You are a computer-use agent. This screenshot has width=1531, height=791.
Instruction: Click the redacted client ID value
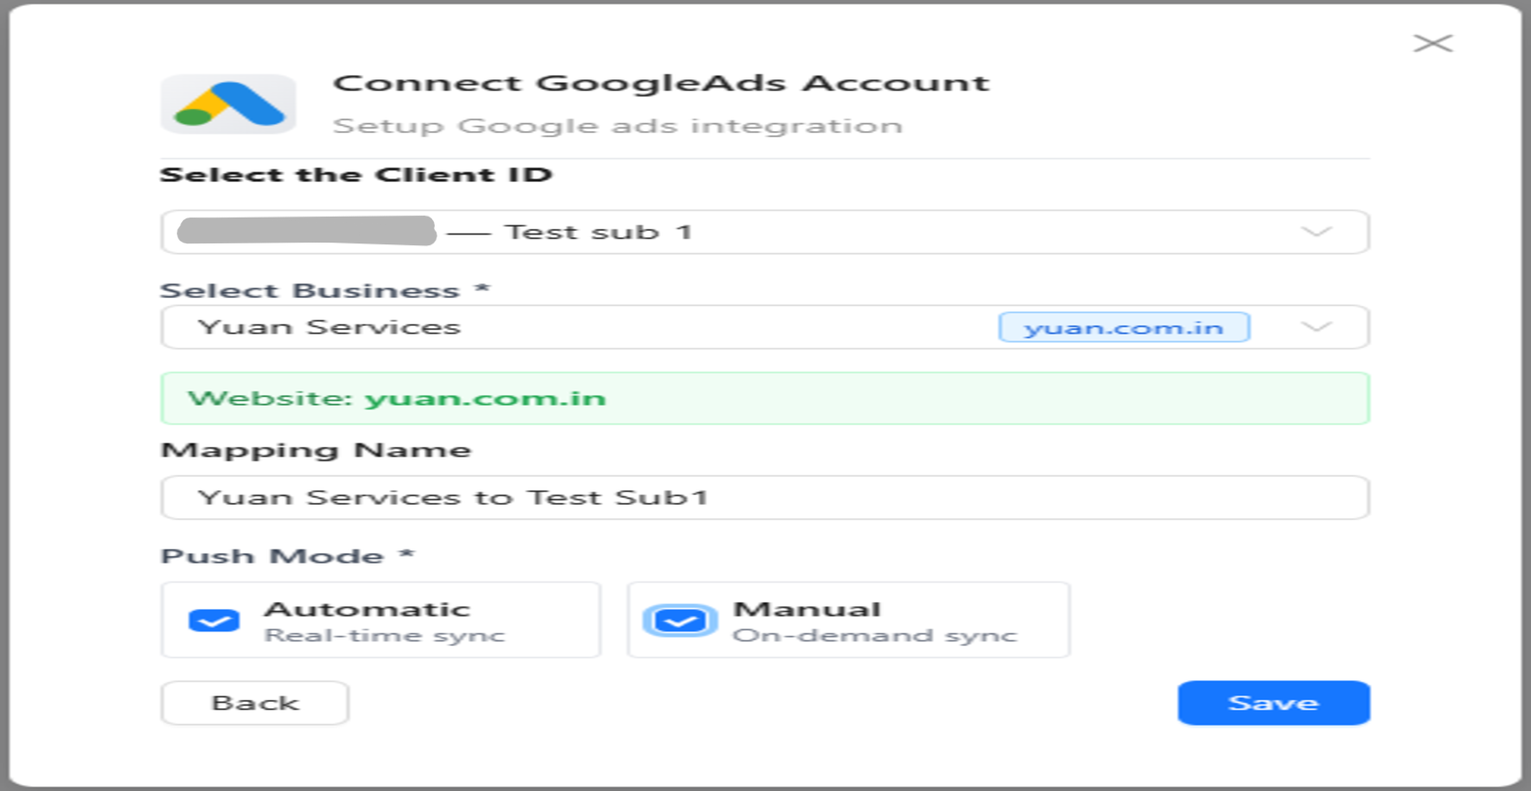pyautogui.click(x=306, y=231)
